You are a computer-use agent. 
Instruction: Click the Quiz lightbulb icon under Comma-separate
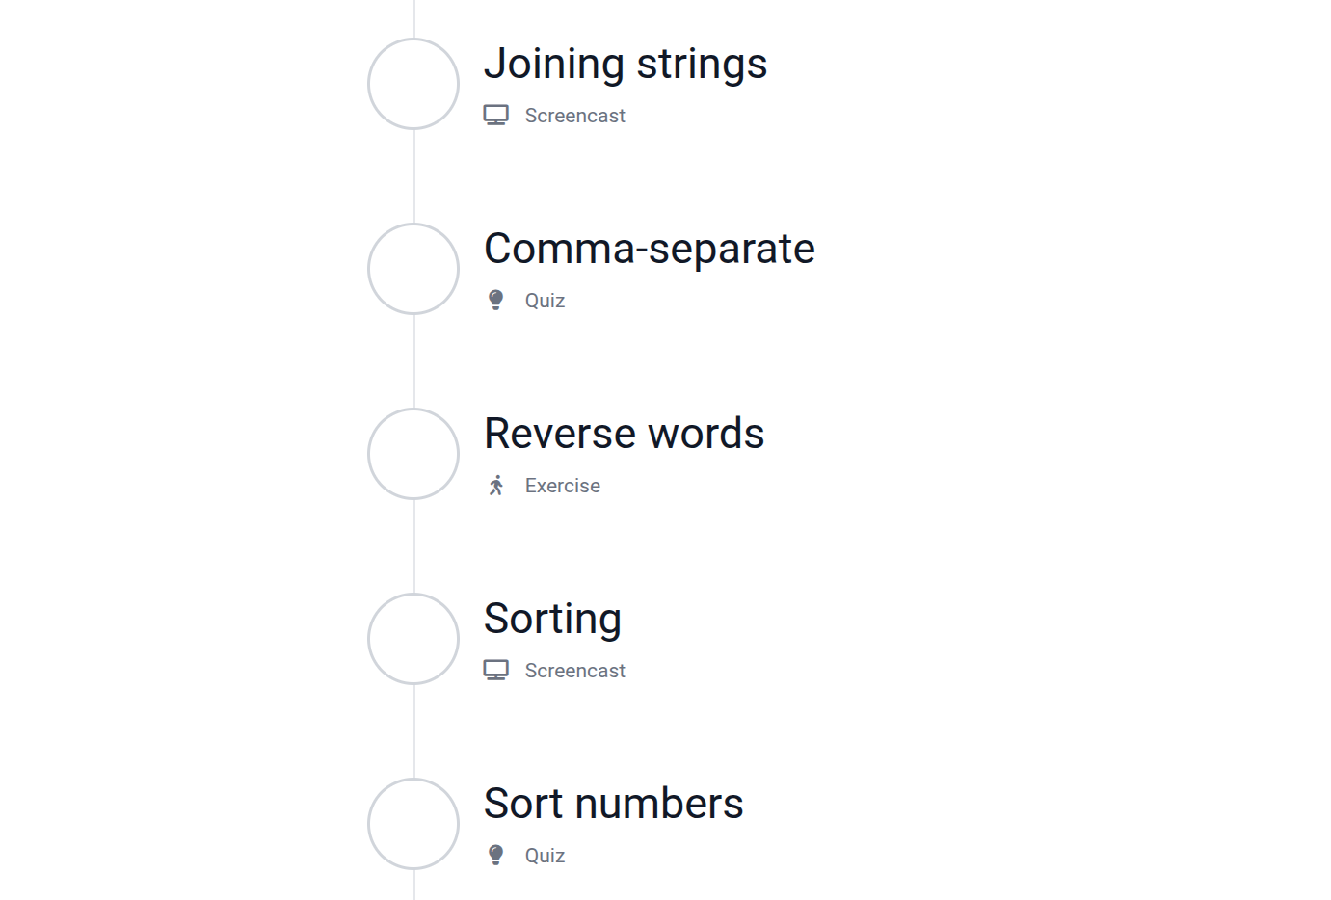point(495,299)
